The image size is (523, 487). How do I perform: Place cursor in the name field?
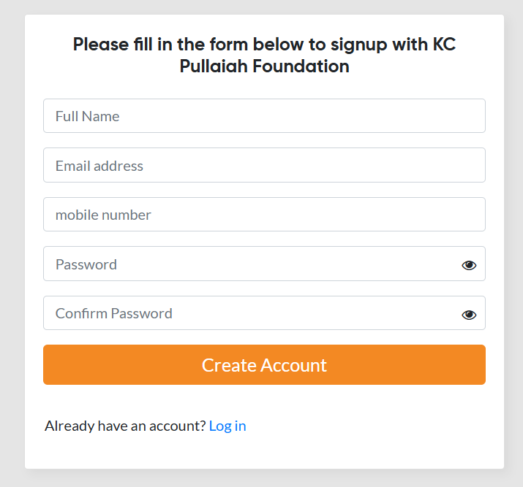[264, 116]
